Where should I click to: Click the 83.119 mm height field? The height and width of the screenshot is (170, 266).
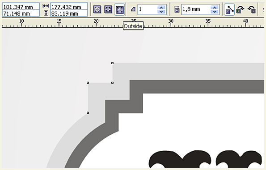(x=69, y=13)
